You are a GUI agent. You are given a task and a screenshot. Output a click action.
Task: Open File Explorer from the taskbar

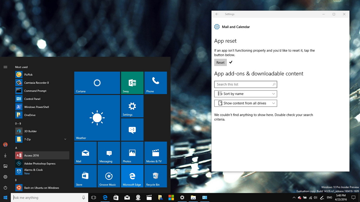(193, 197)
